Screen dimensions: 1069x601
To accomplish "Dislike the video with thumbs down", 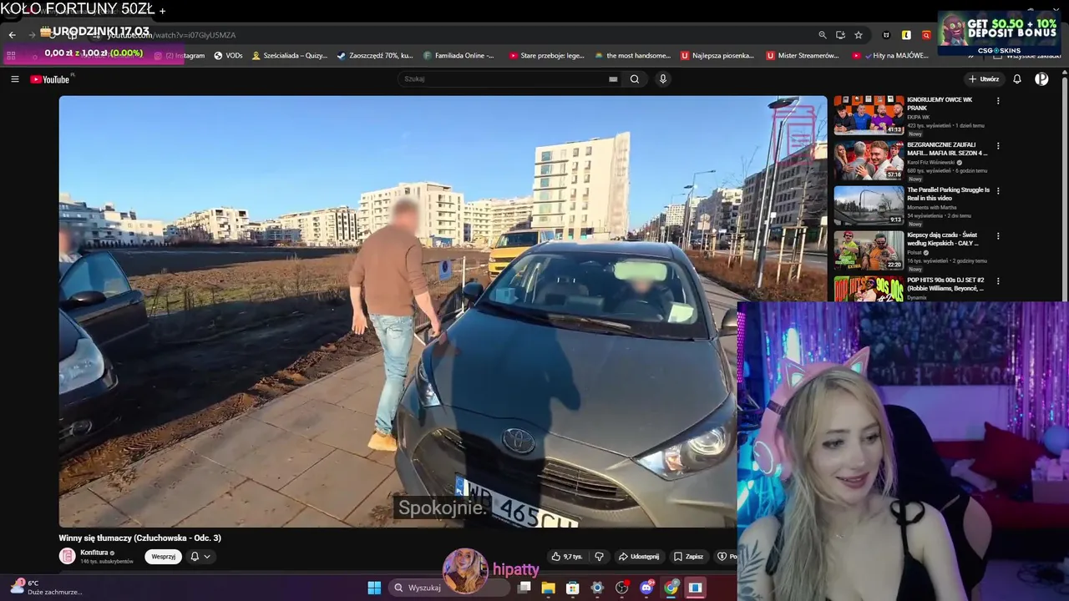I will pyautogui.click(x=599, y=557).
